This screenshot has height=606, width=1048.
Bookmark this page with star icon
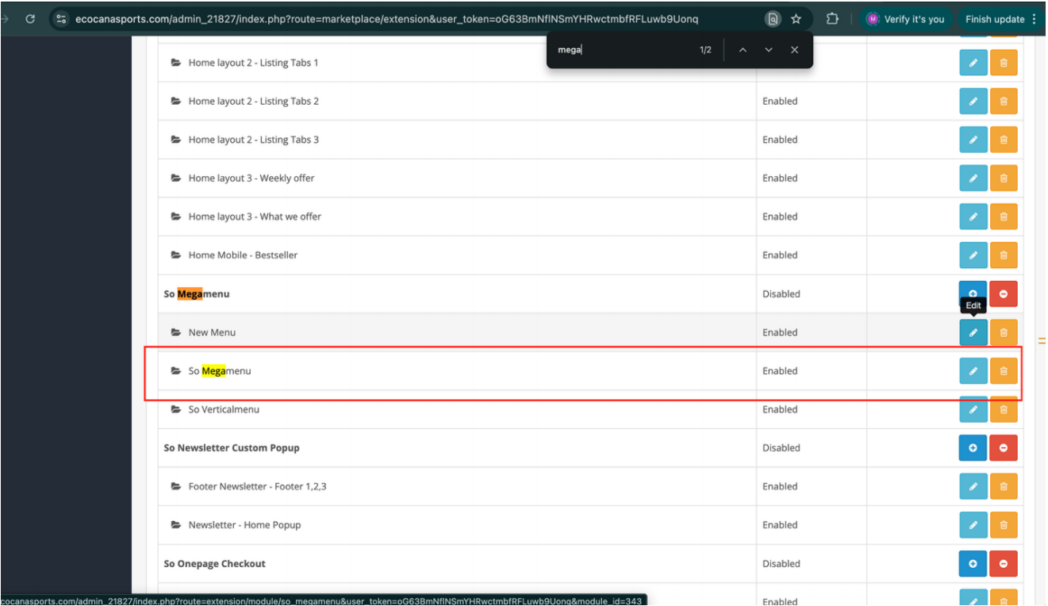point(796,19)
